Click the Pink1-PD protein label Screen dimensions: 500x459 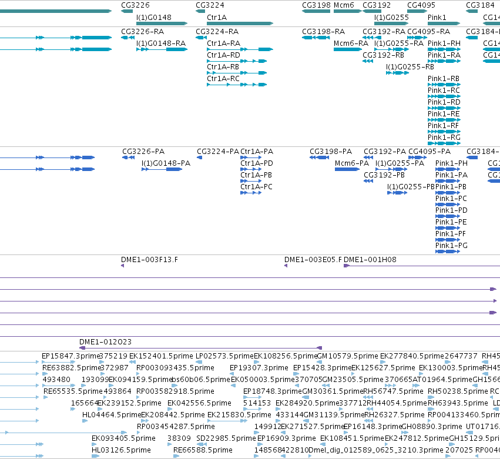coord(452,210)
